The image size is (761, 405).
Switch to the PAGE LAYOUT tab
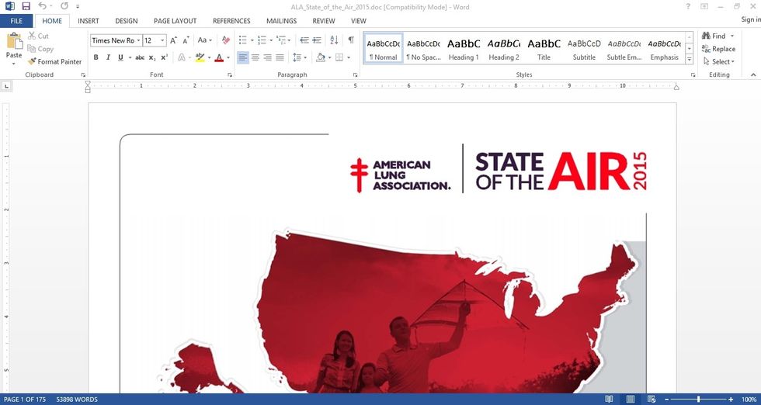(175, 21)
